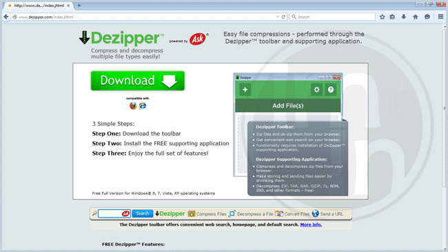This screenshot has width=448, height=252.
Task: Open browser downloads arrow icon
Action: [403, 17]
